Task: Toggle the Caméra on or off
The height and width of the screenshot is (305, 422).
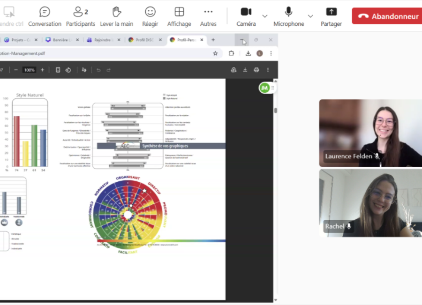Action: coord(246,16)
